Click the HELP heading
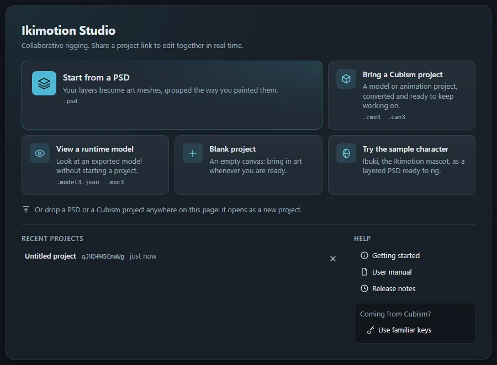The image size is (497, 365). coord(362,238)
